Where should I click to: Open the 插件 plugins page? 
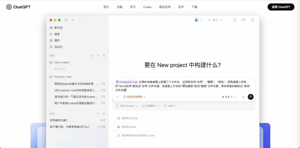click(x=55, y=40)
